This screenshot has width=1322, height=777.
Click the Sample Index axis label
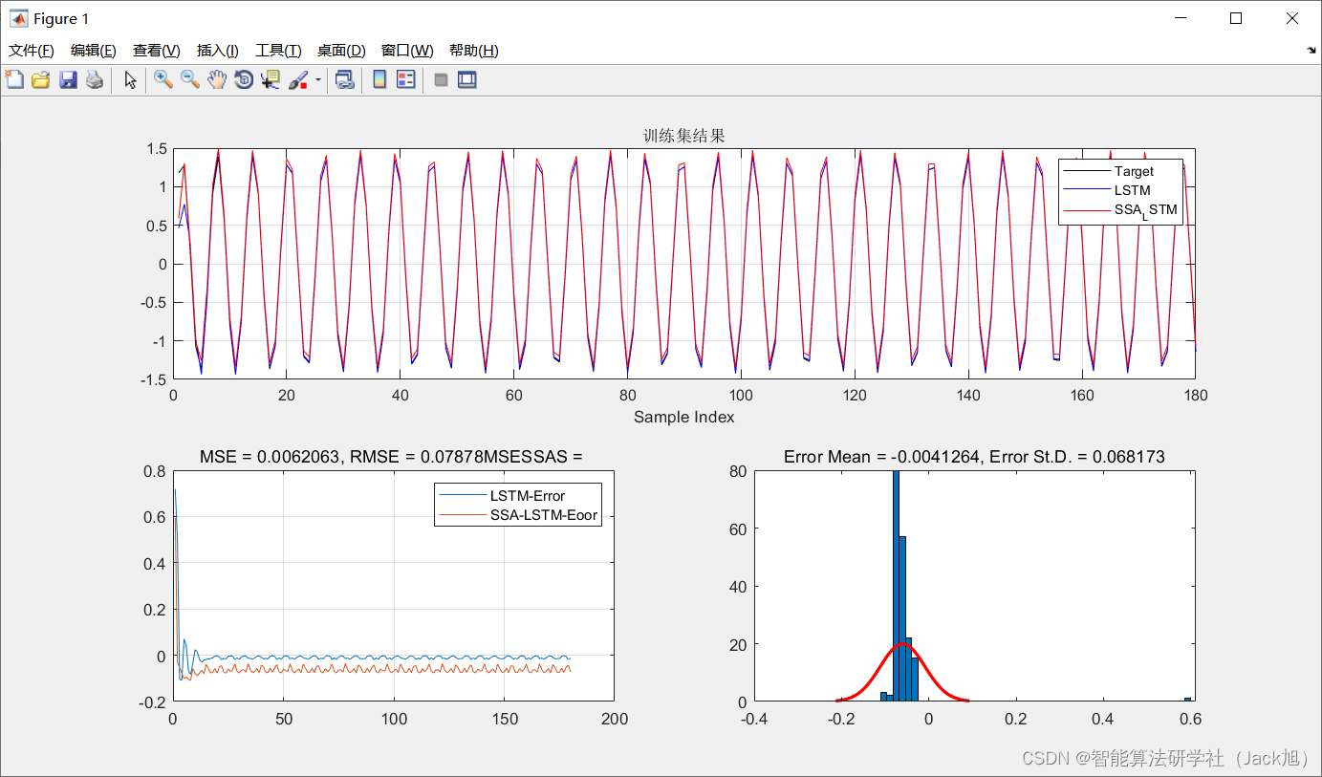[684, 417]
